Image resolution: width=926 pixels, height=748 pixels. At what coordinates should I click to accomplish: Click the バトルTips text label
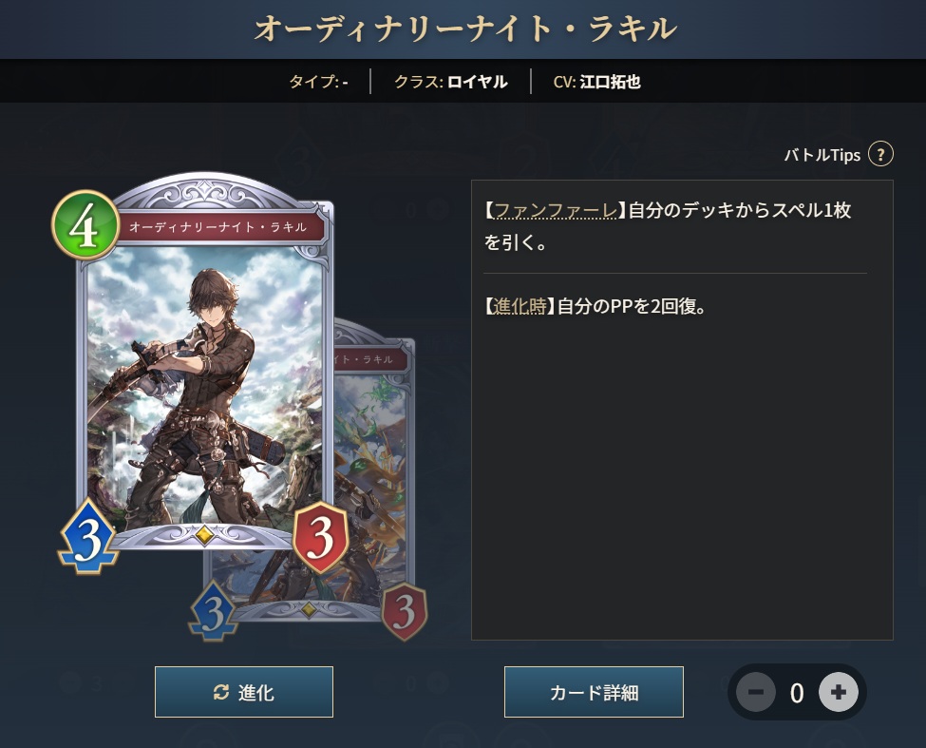click(x=822, y=155)
